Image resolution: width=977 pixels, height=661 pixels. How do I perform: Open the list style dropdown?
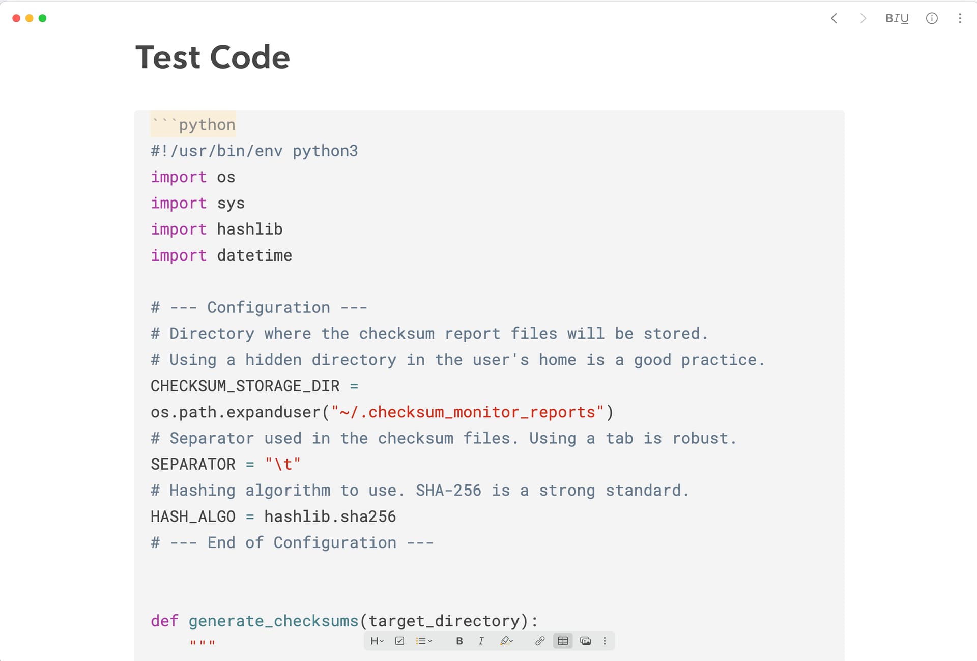click(x=423, y=641)
